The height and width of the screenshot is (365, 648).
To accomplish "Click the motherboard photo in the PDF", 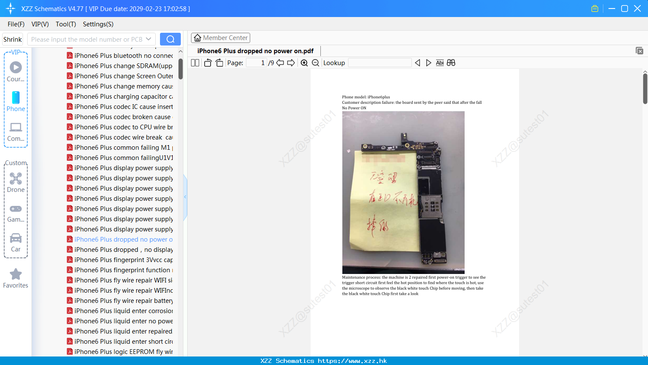I will tap(403, 192).
